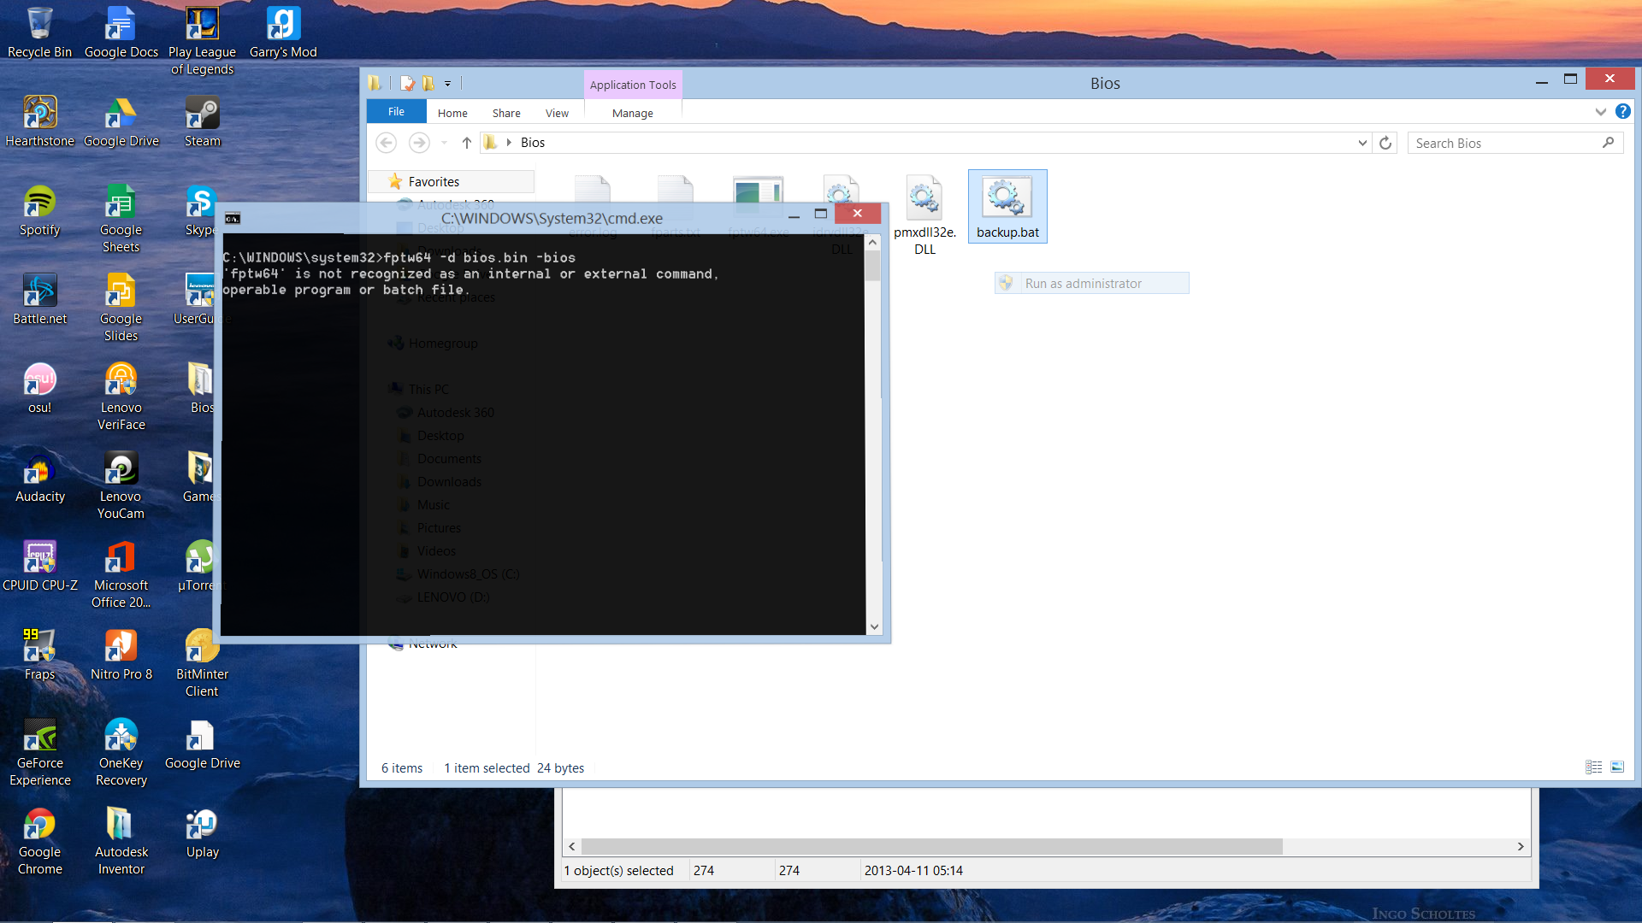Open Explorer help button
1642x923 pixels.
click(x=1622, y=112)
